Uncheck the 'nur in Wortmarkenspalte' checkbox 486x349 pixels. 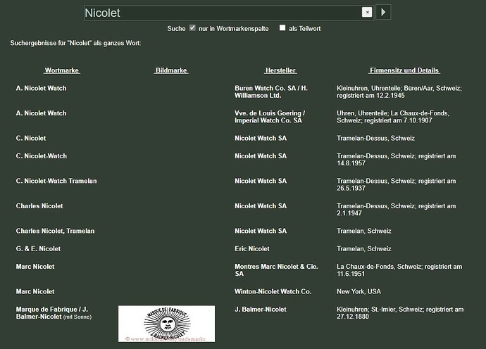coord(192,27)
